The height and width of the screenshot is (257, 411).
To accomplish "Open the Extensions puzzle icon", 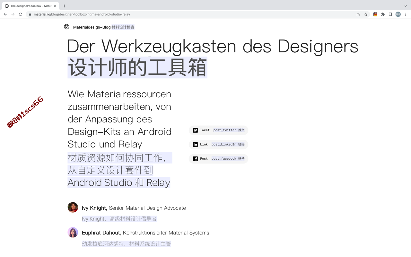I will point(383,14).
